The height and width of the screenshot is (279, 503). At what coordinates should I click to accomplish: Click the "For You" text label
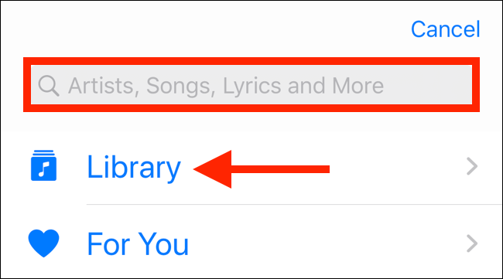click(x=138, y=244)
